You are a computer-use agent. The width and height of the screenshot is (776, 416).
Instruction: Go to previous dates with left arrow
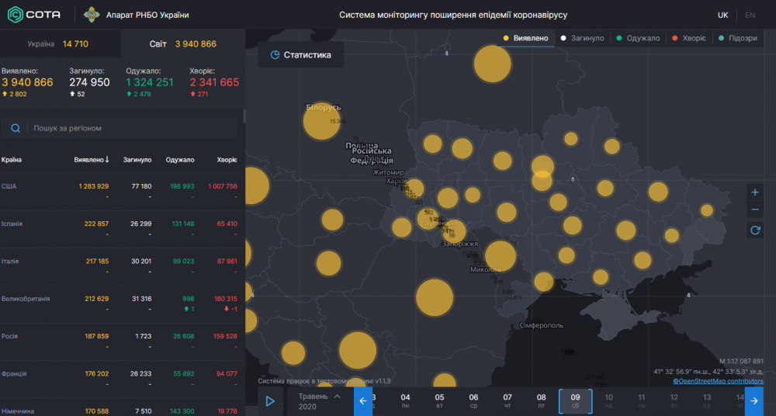pyautogui.click(x=363, y=401)
